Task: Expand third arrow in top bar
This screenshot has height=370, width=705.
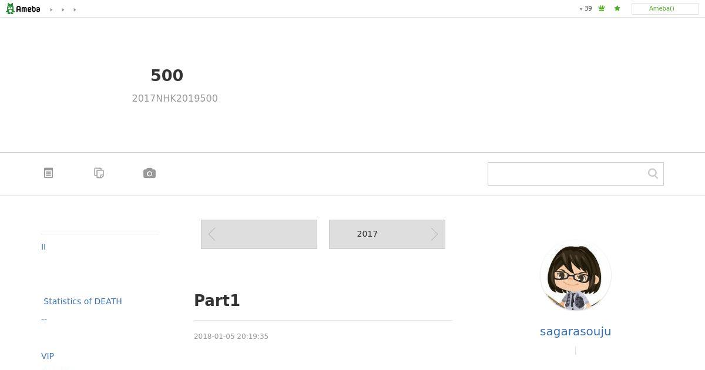Action: (75, 9)
